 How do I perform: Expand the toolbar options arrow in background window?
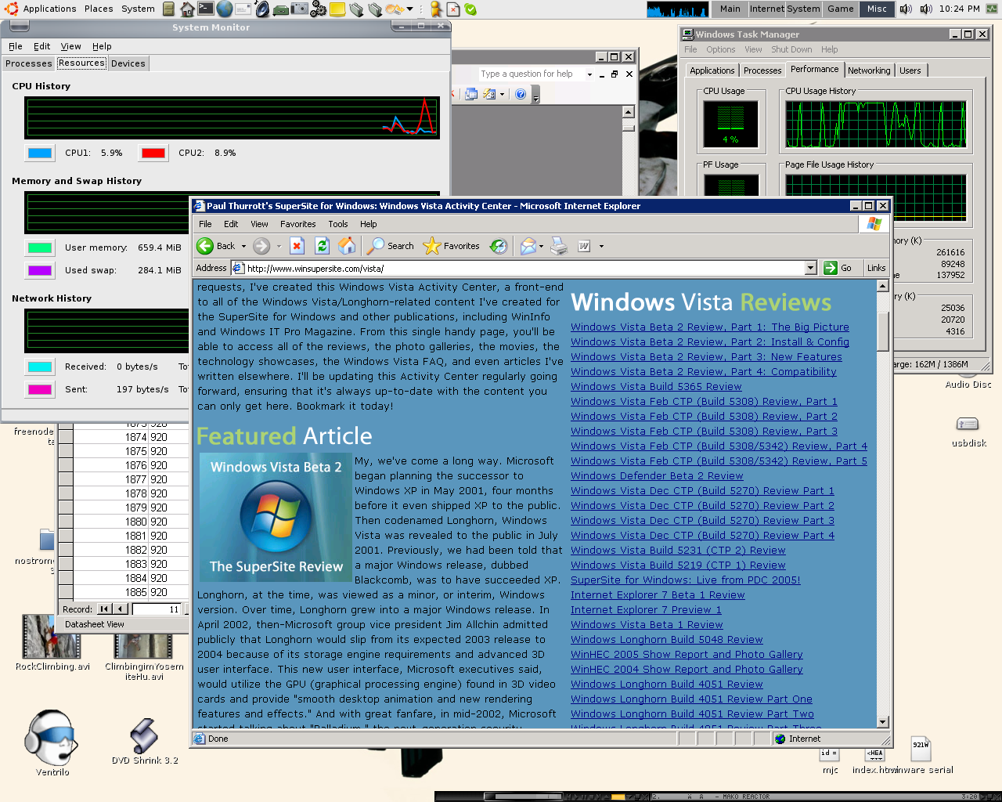coord(536,96)
